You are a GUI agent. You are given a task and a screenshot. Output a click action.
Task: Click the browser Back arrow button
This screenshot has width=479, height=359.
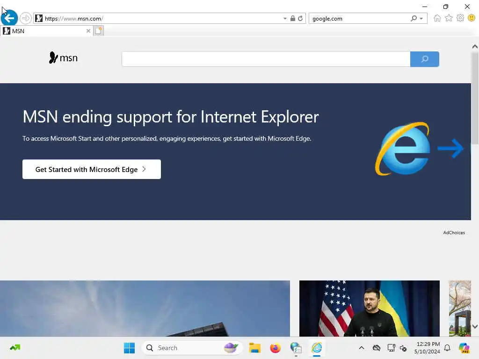9,18
